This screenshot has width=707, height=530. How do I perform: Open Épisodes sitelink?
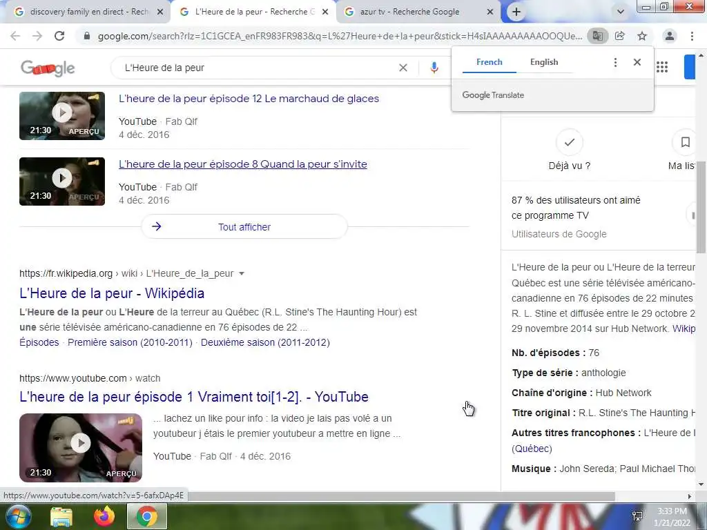39,342
